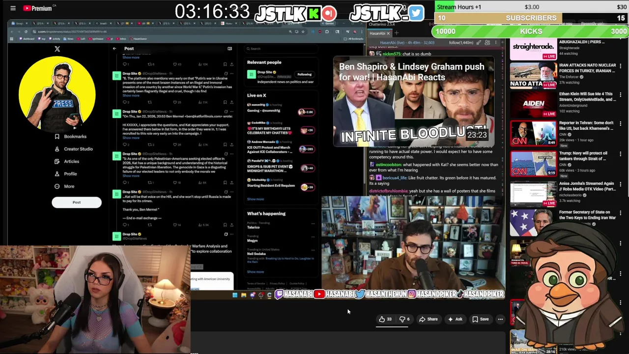Image resolution: width=629 pixels, height=354 pixels.
Task: Add new Chatterino tab with plus icon
Action: 397,33
